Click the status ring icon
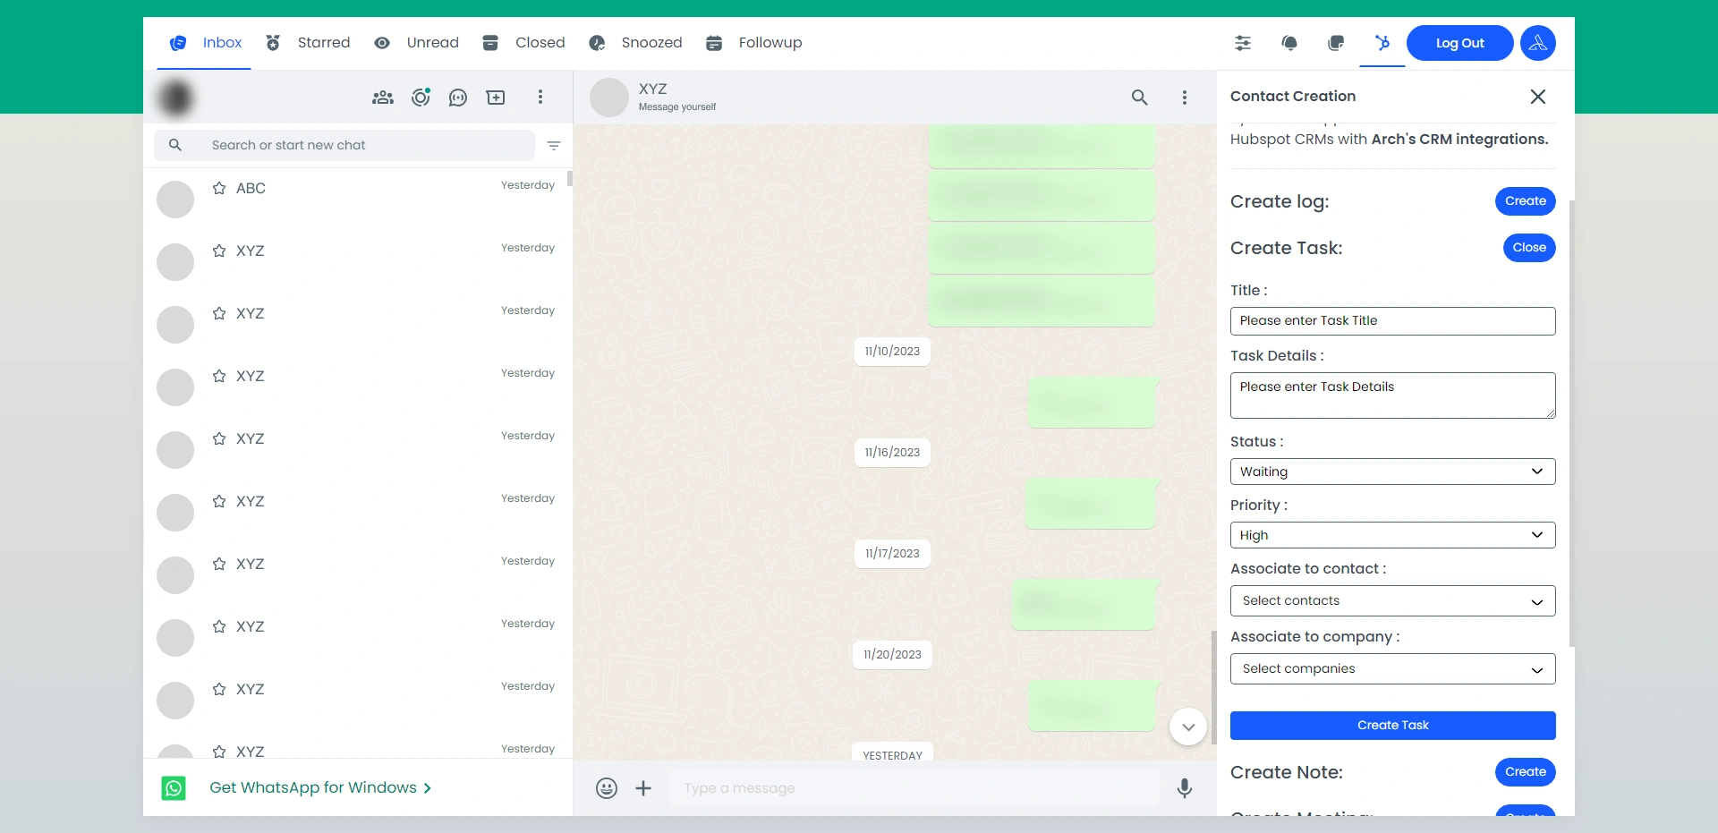 pyautogui.click(x=421, y=98)
